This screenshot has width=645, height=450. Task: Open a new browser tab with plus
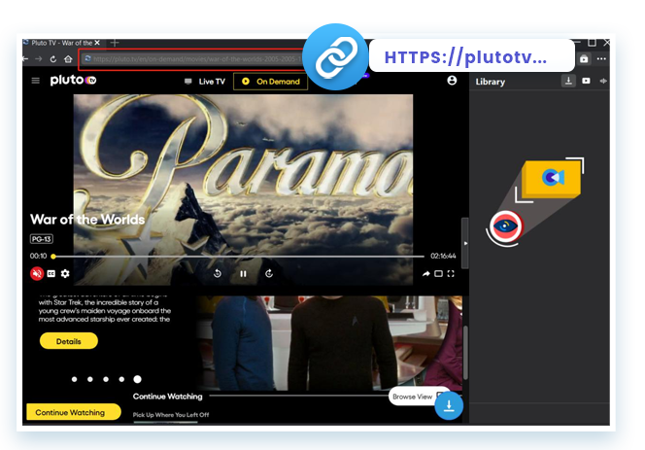(x=115, y=43)
